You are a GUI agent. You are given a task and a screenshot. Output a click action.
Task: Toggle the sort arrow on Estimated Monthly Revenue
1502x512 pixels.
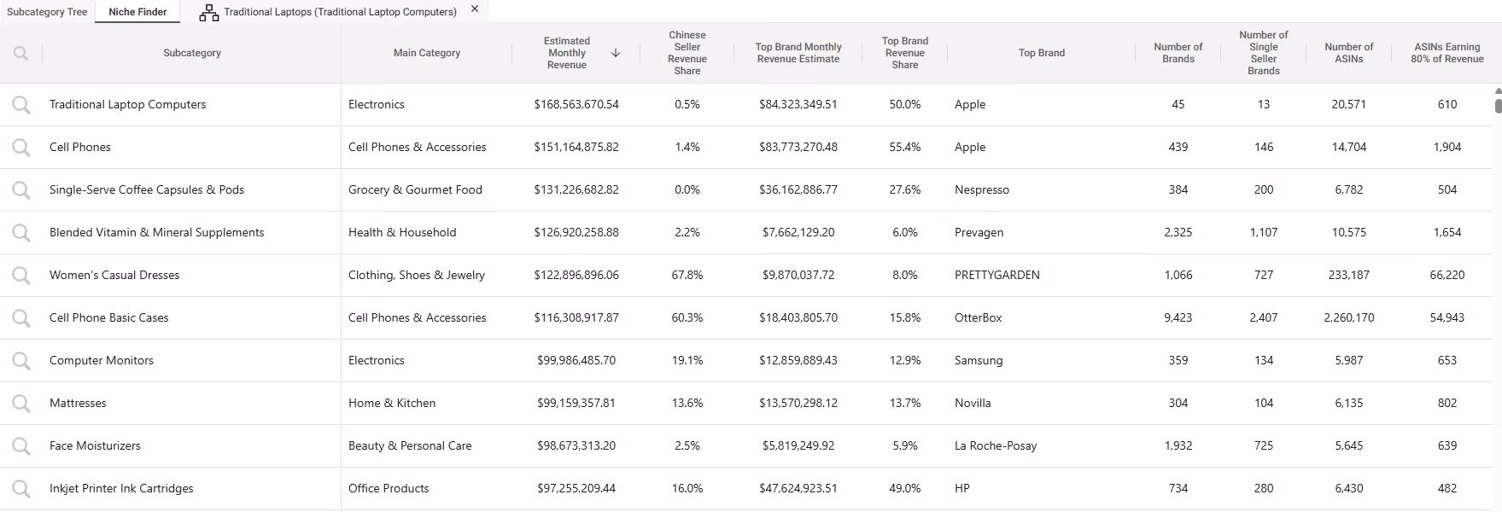(616, 53)
